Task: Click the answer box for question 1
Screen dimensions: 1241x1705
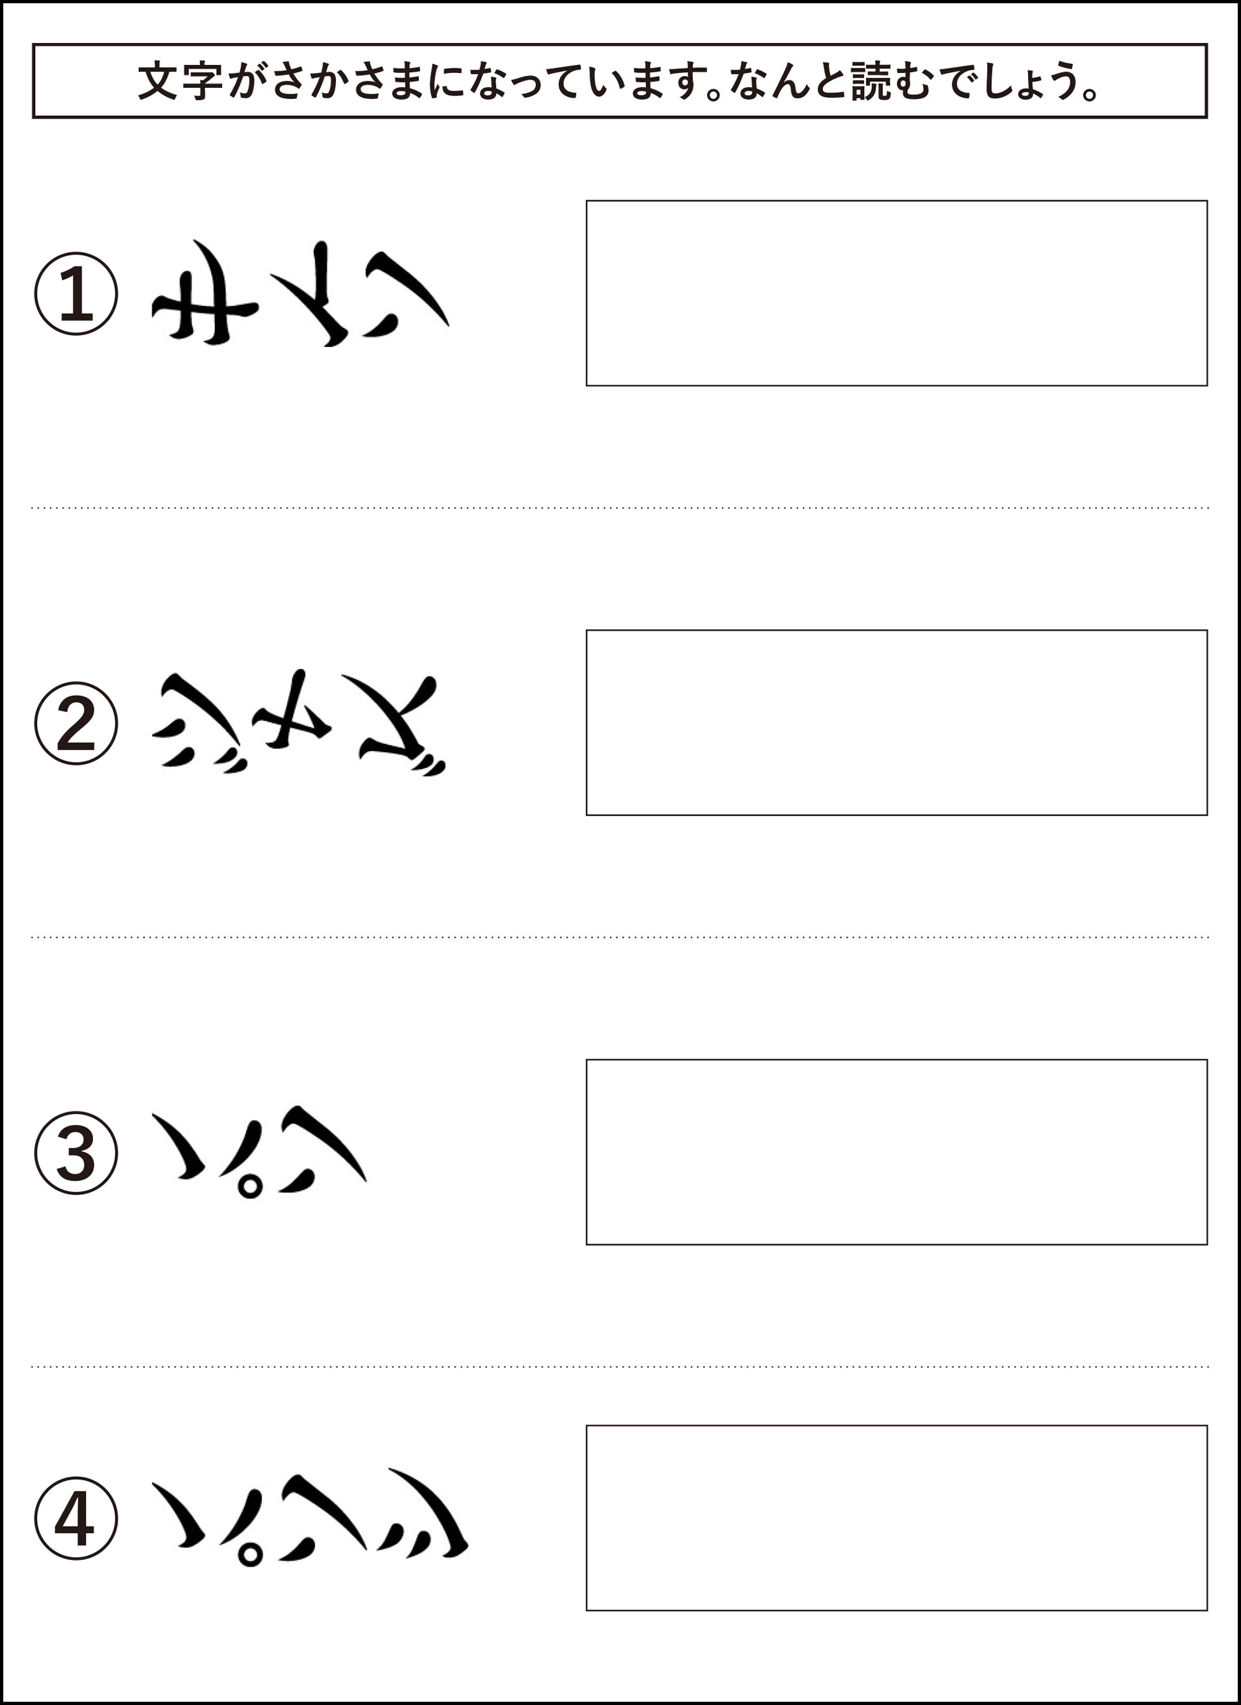Action: 897,293
